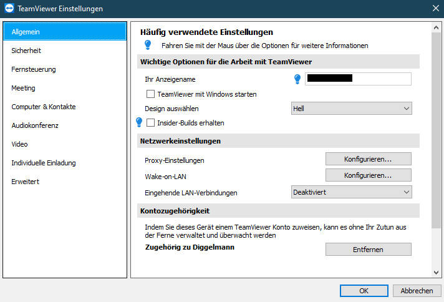The height and width of the screenshot is (302, 444).
Task: Click the lightbulb icon next to Ihr Anzeigename
Action: click(x=297, y=79)
